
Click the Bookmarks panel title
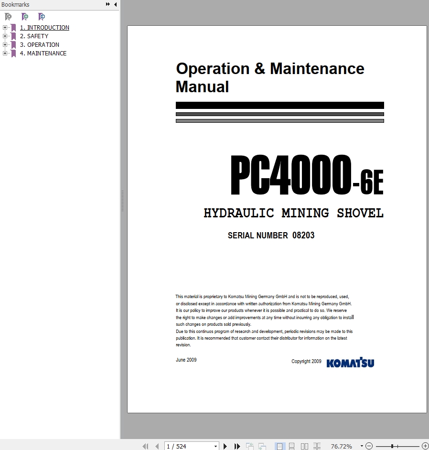point(15,5)
